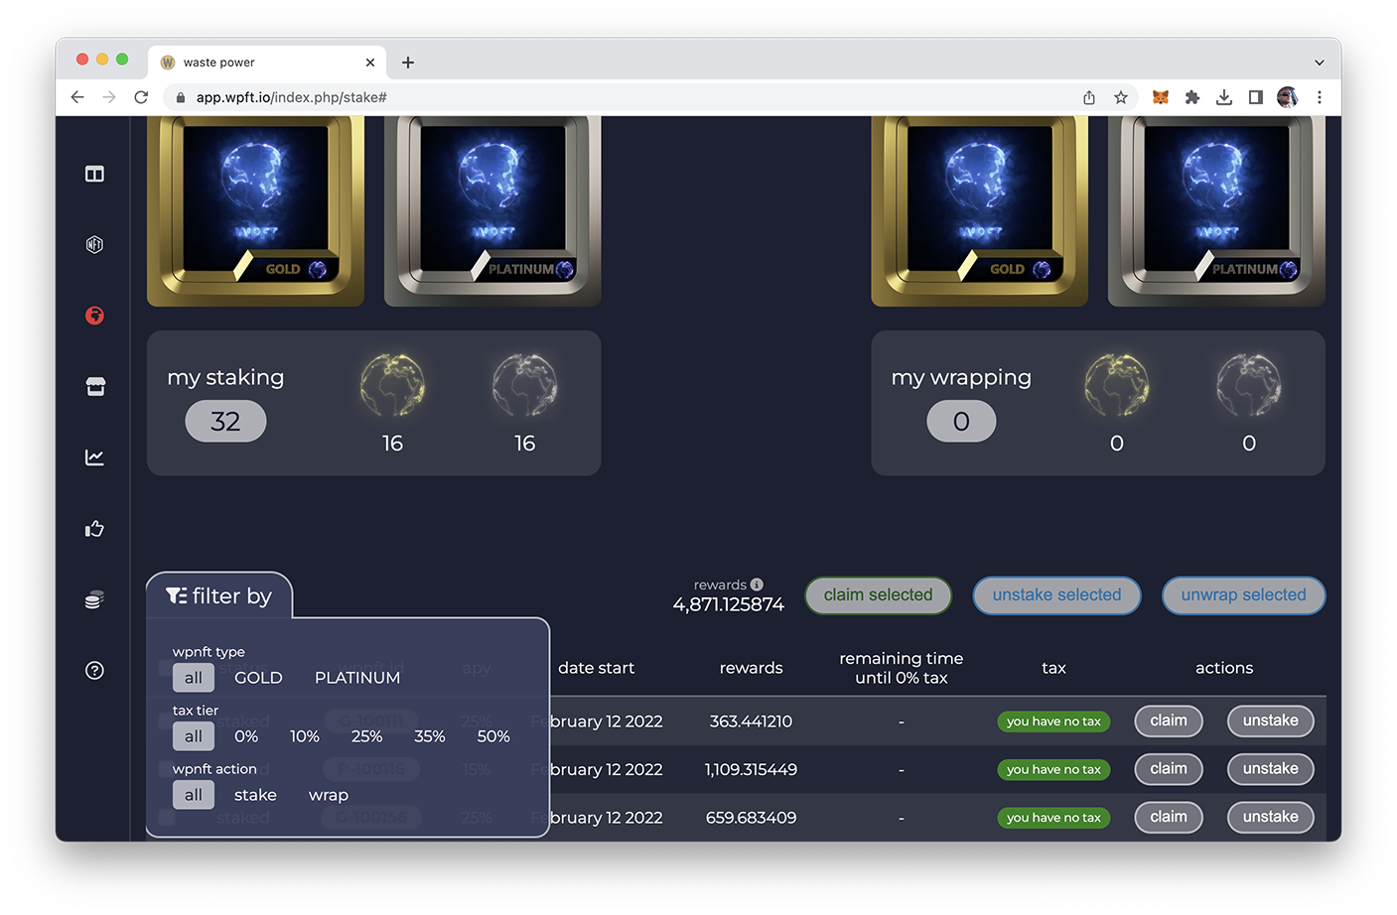
Task: Open the marketplace store icon in sidebar
Action: tap(94, 386)
